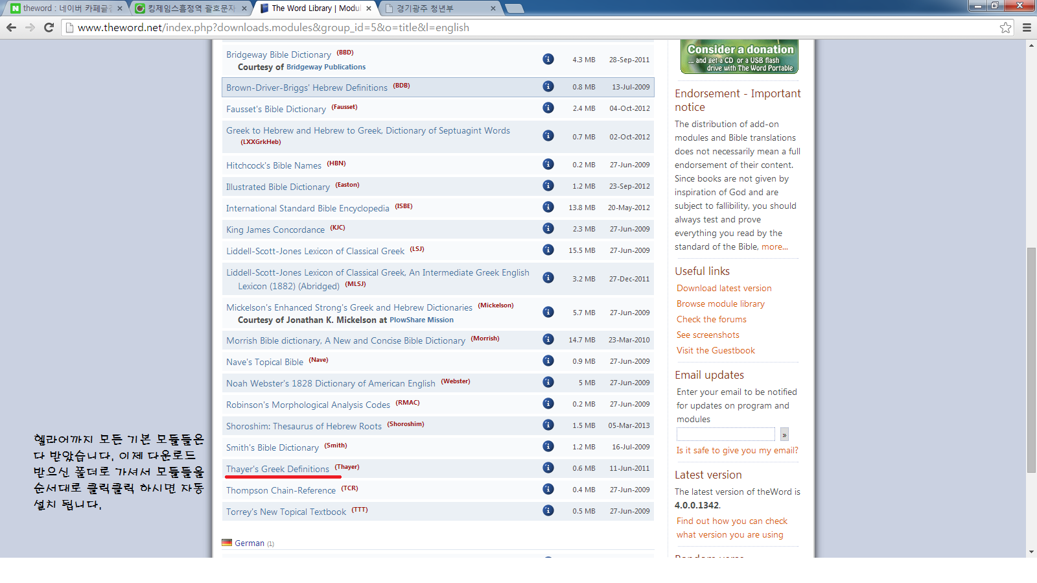Open 'Is it safe to give you my email?'
1037x583 pixels.
coord(737,450)
